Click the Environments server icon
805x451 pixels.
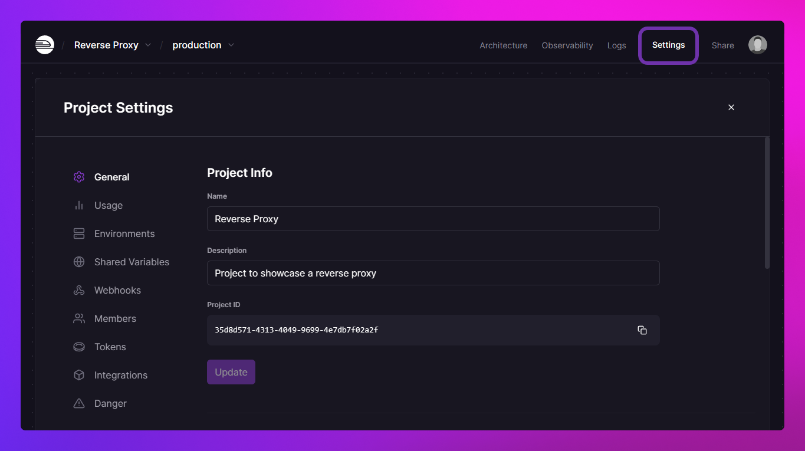click(x=79, y=233)
